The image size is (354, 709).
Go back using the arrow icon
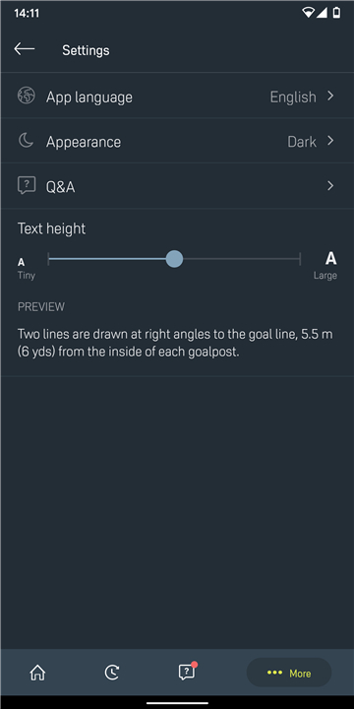25,49
